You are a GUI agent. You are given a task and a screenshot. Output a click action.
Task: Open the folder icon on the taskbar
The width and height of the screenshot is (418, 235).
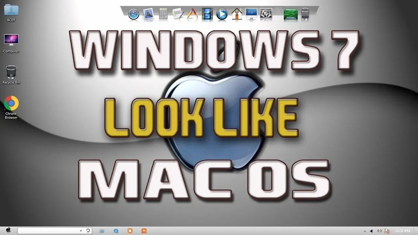click(102, 231)
